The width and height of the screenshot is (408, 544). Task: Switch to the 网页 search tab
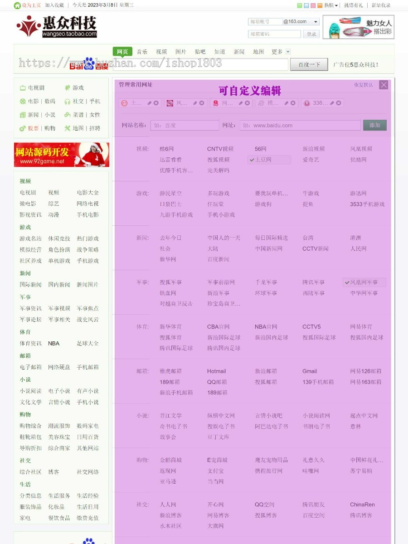tap(122, 52)
